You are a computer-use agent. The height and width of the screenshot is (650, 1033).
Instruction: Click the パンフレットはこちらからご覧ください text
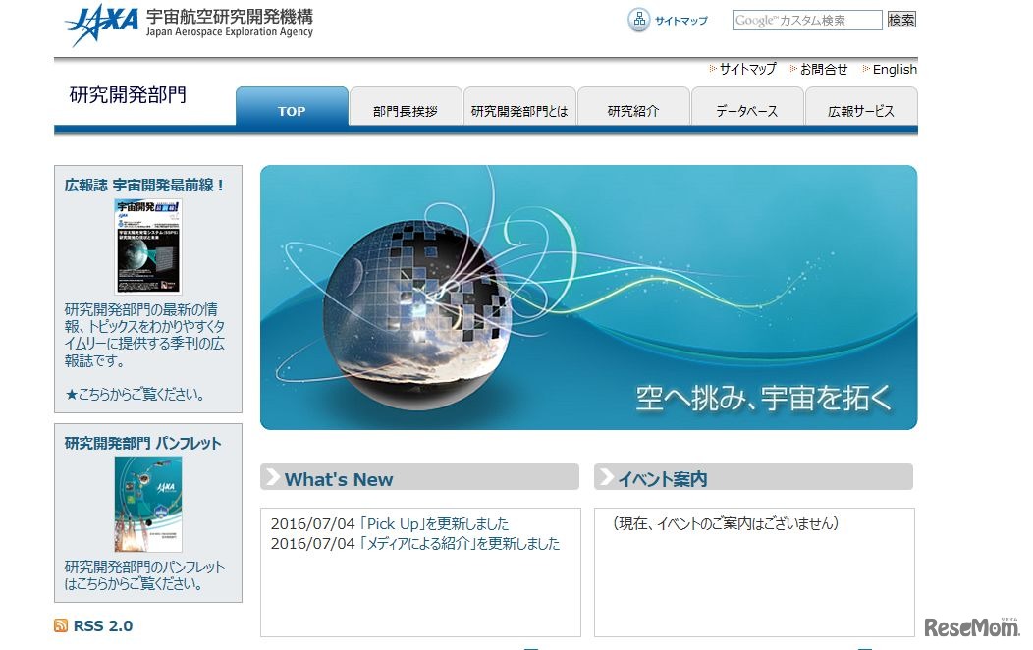pyautogui.click(x=144, y=575)
